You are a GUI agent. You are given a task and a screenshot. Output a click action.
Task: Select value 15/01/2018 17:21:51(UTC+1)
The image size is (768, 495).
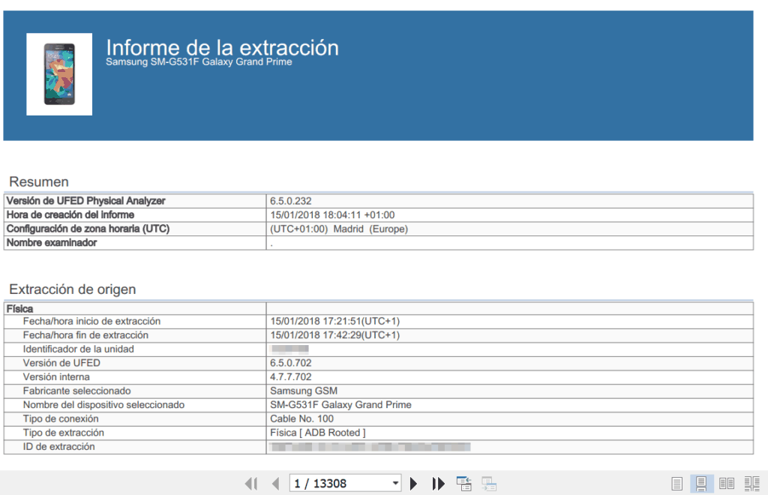click(x=335, y=321)
